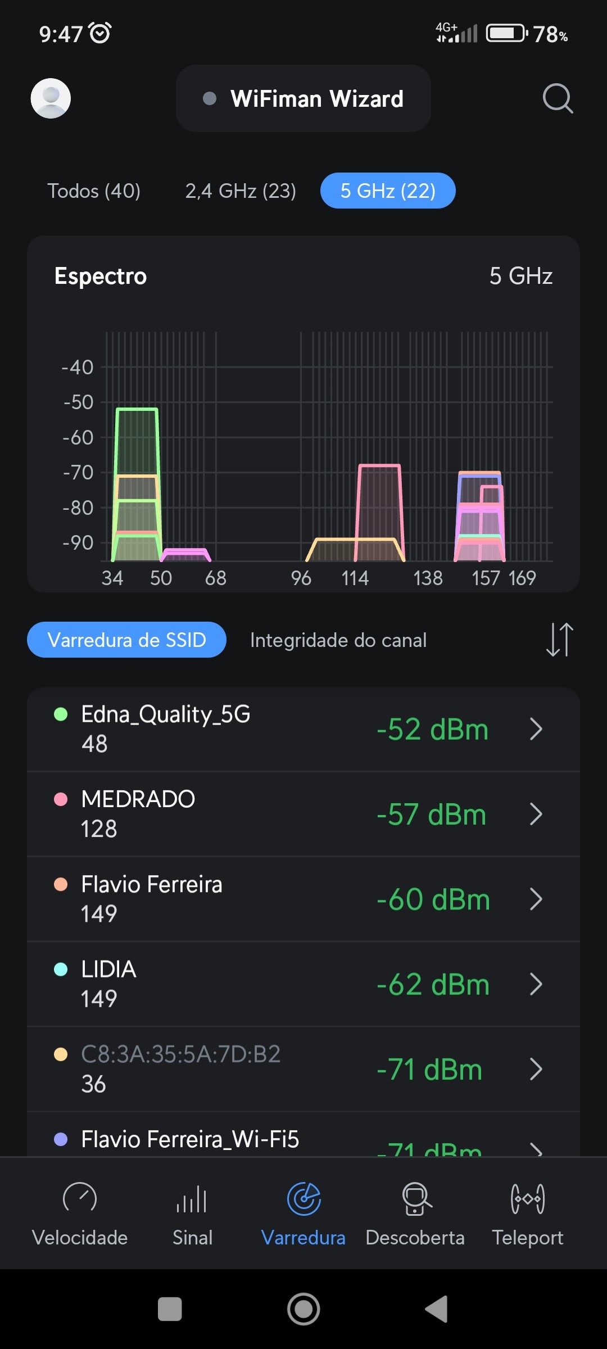Expand LIDIA network details chevron
Image resolution: width=607 pixels, height=1349 pixels.
pyautogui.click(x=536, y=984)
